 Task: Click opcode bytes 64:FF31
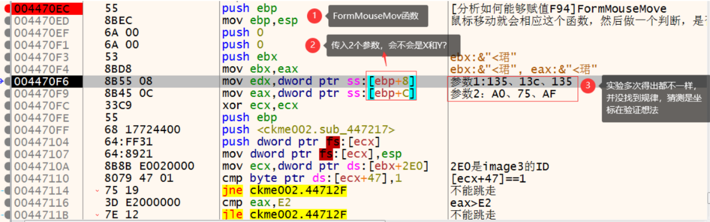(x=129, y=142)
